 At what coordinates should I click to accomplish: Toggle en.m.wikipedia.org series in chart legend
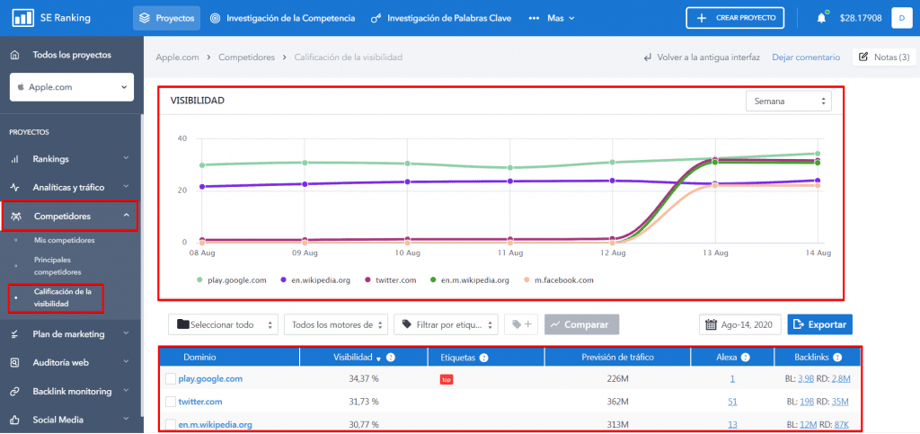[472, 280]
